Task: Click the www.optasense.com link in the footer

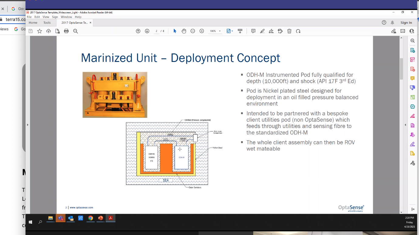Action: (x=81, y=208)
